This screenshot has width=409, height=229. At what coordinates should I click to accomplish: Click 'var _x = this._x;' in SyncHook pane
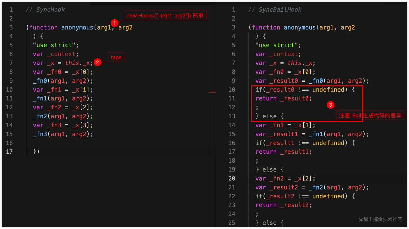[x=63, y=63]
